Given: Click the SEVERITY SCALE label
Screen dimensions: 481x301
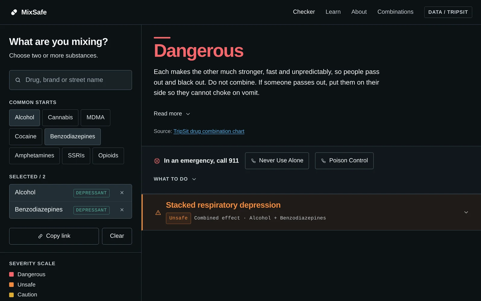Looking at the screenshot, I should click(x=32, y=263).
